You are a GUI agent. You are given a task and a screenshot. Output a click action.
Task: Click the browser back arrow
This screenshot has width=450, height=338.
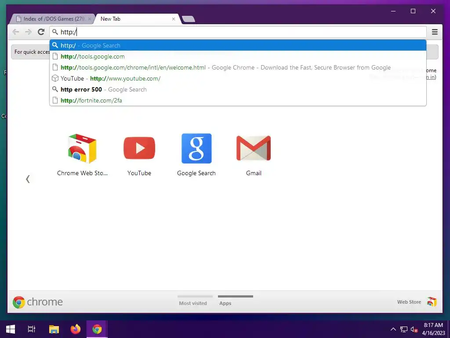click(16, 32)
